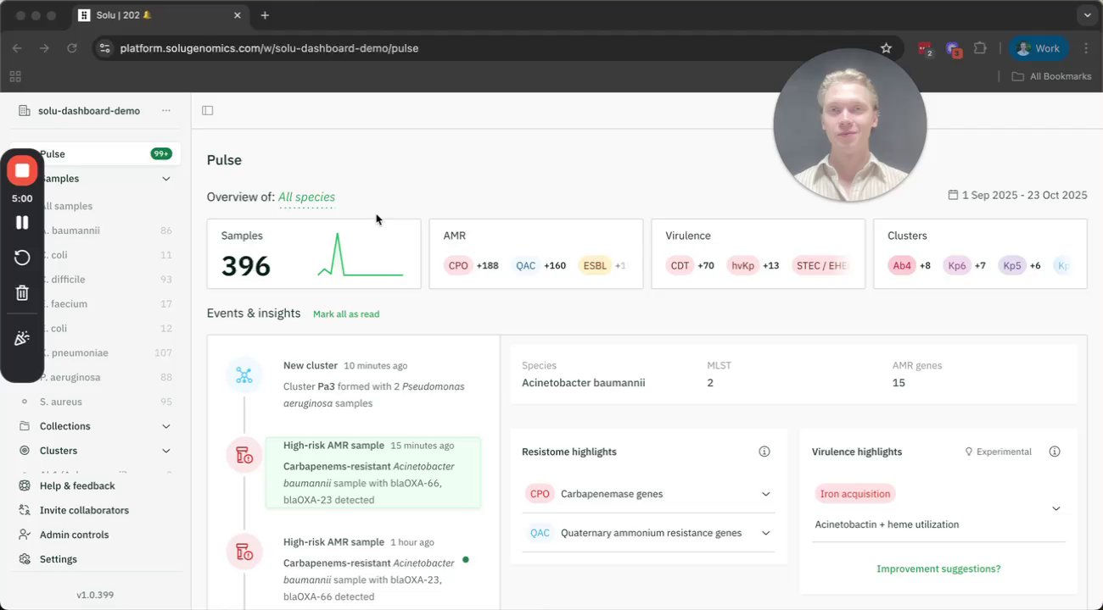
Task: Click the Kp5 cluster tag
Action: tap(1012, 265)
